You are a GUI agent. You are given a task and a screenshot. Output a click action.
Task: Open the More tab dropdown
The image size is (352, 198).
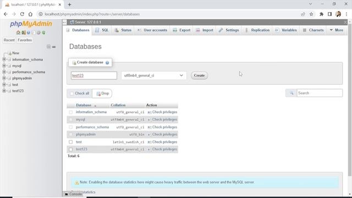pyautogui.click(x=336, y=30)
